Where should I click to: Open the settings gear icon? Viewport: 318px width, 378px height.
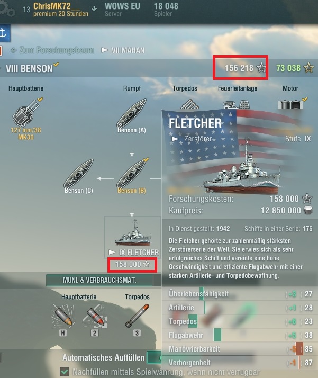click(x=7, y=8)
